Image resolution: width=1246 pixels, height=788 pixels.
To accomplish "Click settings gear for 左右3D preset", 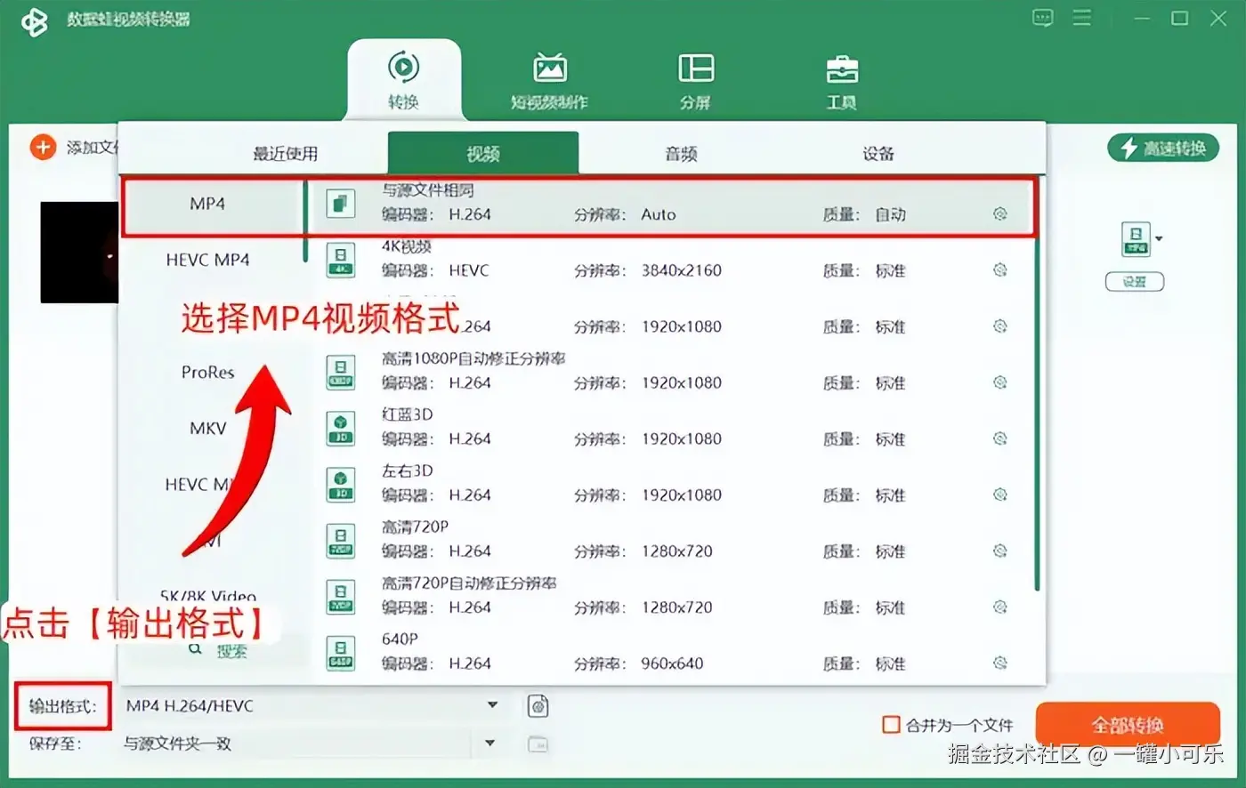I will point(999,495).
